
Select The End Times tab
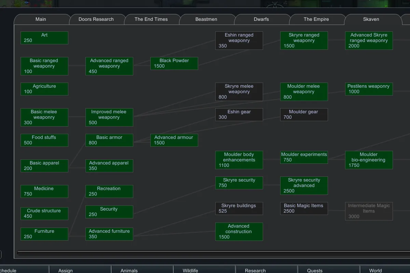(x=151, y=19)
